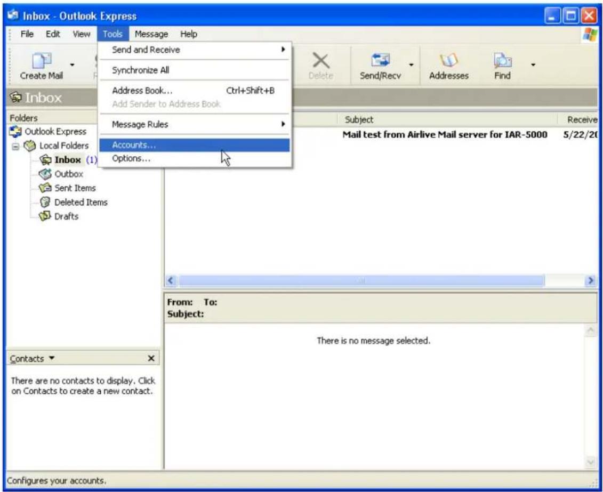Select the Deleted Items folder
The image size is (603, 492).
click(81, 203)
